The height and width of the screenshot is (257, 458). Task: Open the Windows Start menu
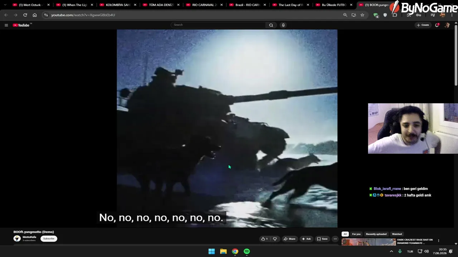[211, 251]
